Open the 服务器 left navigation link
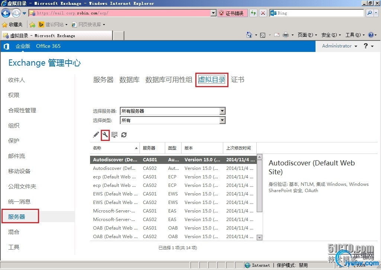The width and height of the screenshot is (381, 270). 16,217
